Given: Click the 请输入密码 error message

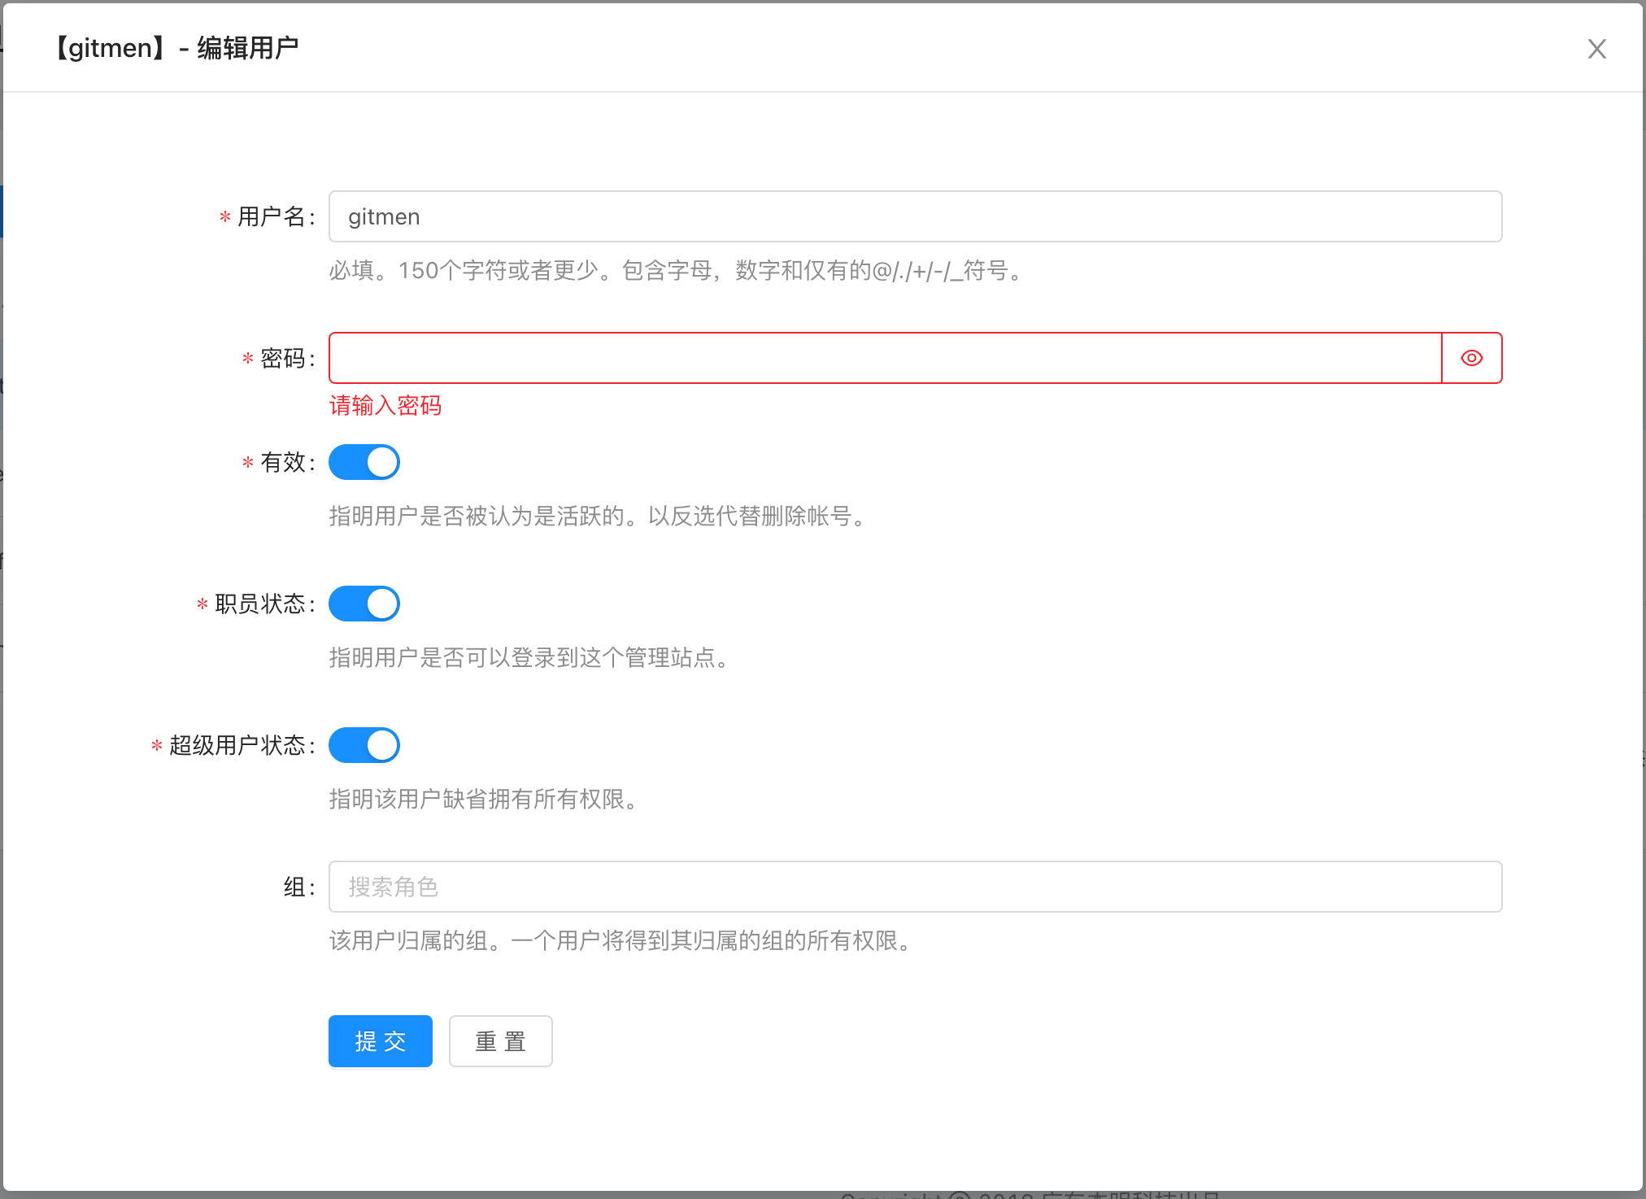Looking at the screenshot, I should click(385, 405).
